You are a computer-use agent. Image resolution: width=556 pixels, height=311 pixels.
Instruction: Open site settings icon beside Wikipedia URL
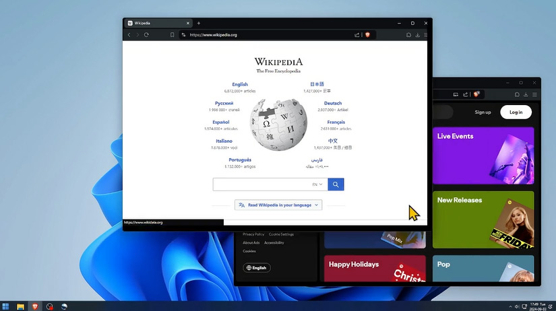tap(183, 35)
